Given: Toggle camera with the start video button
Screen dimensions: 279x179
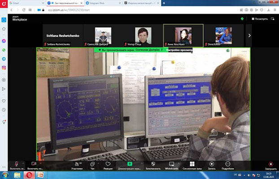Looking at the screenshot, I should tap(34, 164).
